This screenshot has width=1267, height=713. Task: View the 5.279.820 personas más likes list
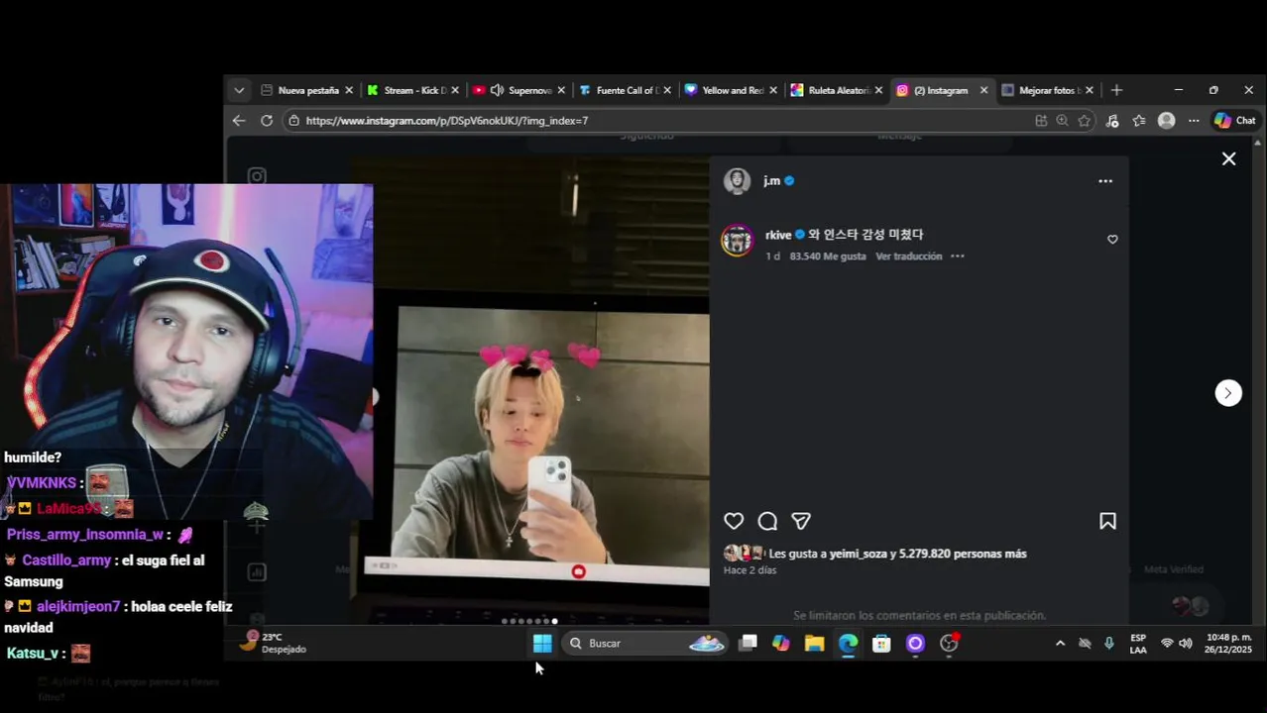coord(963,554)
